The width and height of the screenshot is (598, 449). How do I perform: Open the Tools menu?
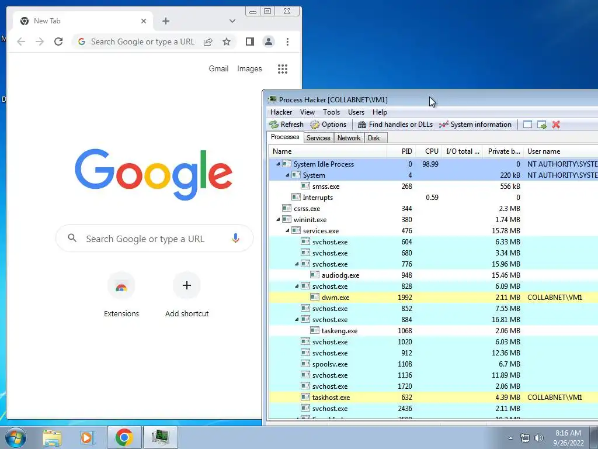coord(332,112)
